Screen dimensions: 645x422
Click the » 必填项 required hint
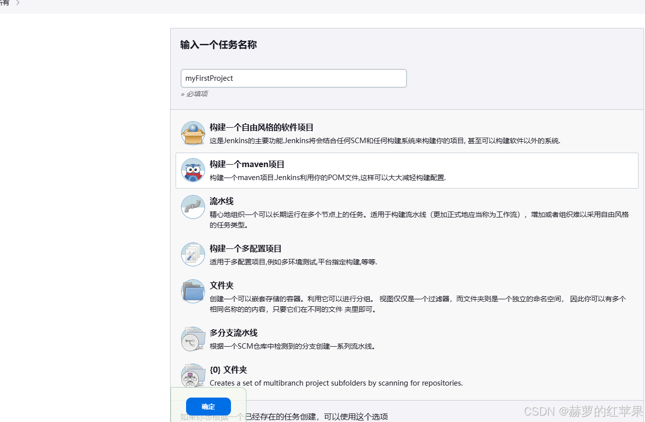tap(194, 94)
